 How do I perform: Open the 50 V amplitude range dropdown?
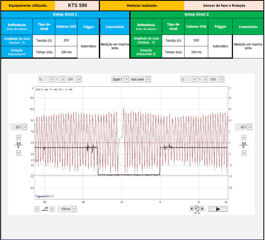tap(250, 127)
